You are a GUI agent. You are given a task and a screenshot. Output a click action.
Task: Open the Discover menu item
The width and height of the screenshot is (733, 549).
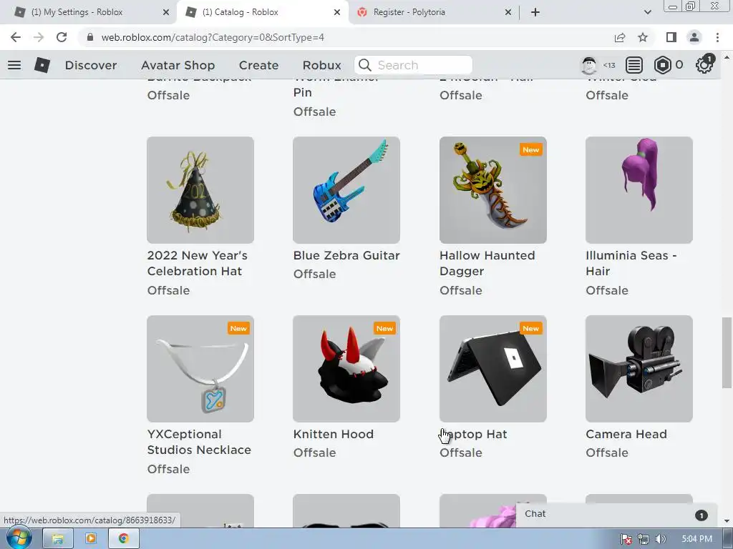(x=91, y=65)
